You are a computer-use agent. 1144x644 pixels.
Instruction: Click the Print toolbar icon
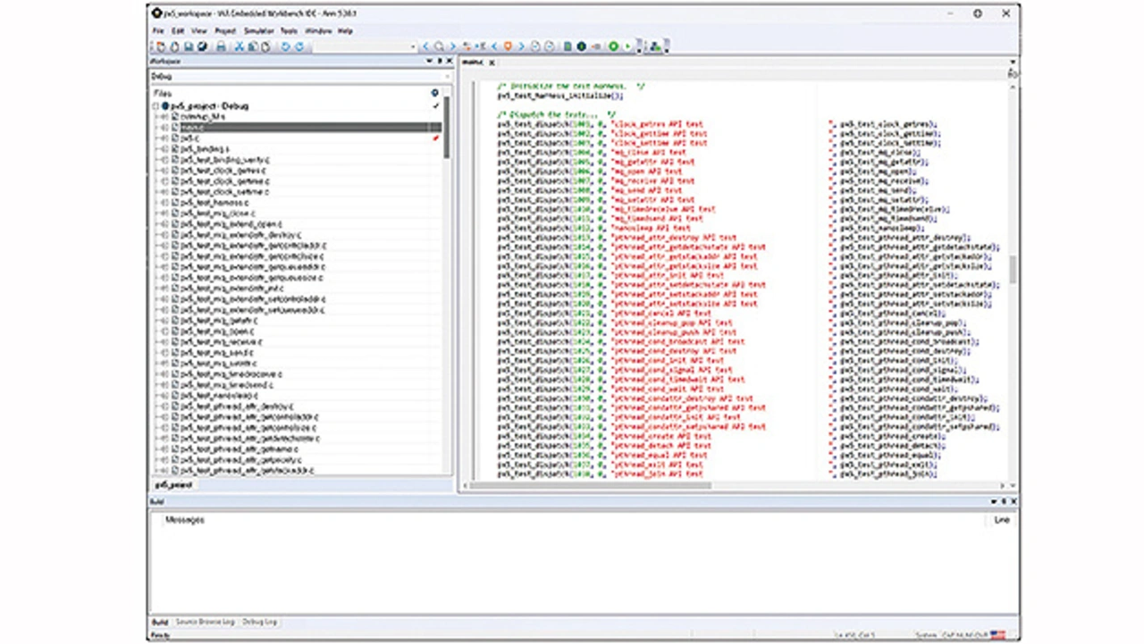coord(221,46)
